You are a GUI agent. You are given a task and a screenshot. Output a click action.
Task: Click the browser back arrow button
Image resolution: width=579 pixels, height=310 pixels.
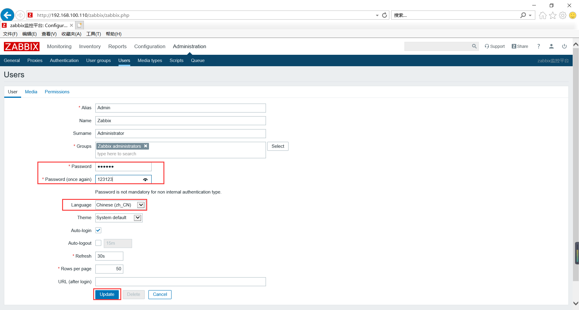pyautogui.click(x=8, y=15)
